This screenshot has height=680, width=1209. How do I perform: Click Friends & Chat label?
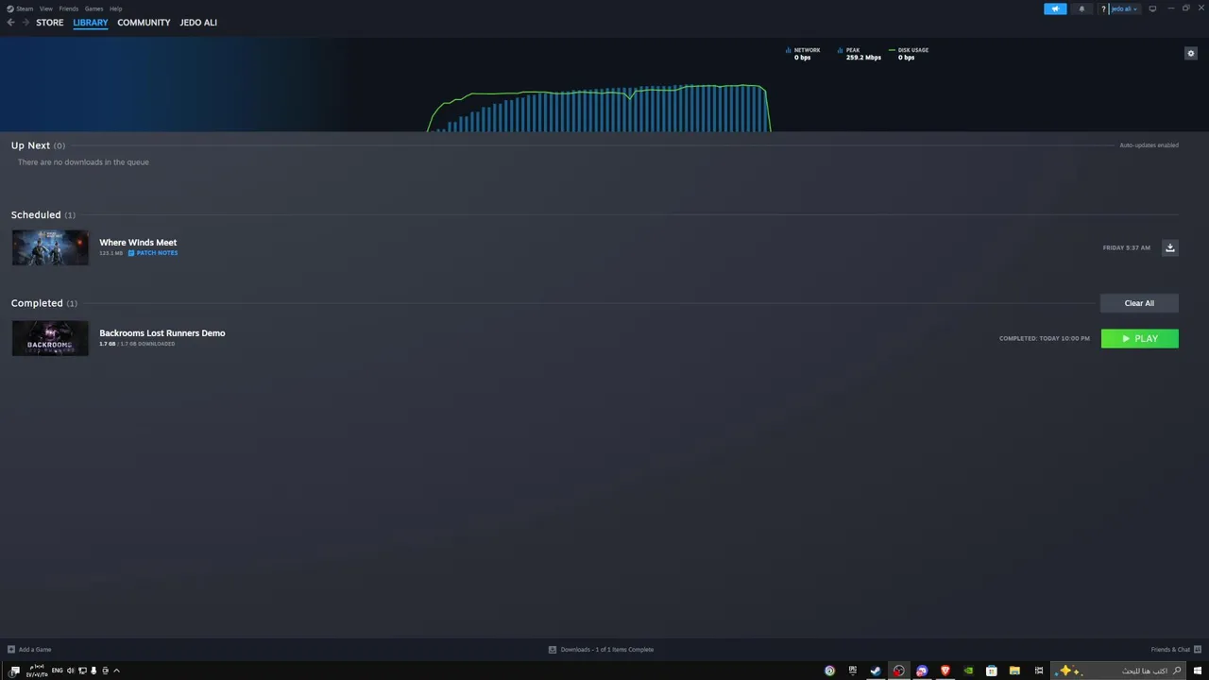pos(1170,650)
